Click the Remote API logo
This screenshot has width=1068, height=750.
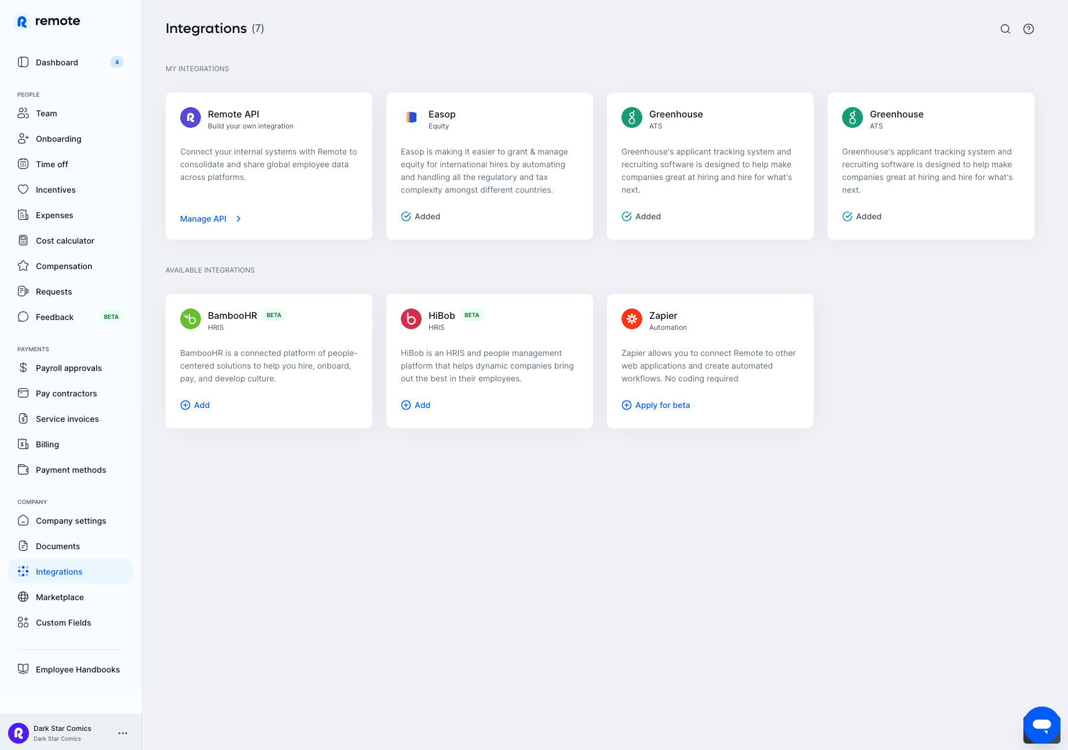click(x=191, y=117)
